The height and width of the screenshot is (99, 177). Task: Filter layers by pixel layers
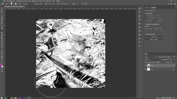(160, 57)
